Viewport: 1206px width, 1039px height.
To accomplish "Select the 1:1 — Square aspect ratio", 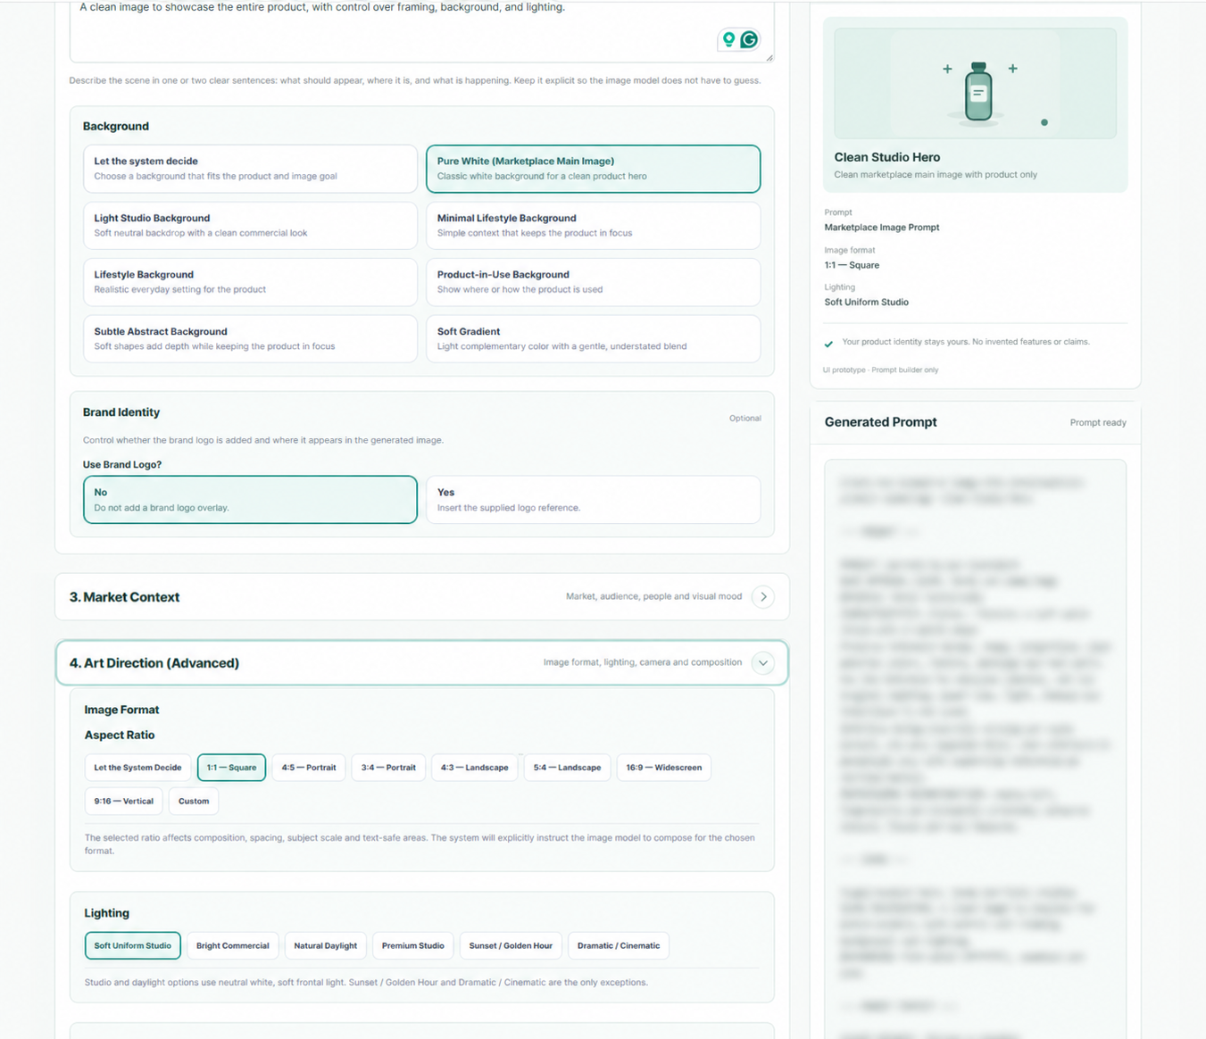I will tap(231, 768).
